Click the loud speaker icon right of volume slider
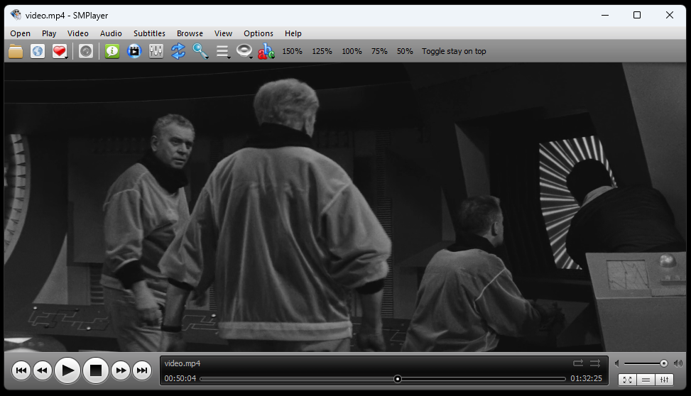This screenshot has width=691, height=396. 678,363
